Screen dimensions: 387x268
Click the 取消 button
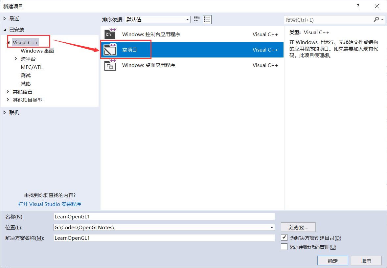[366, 260]
